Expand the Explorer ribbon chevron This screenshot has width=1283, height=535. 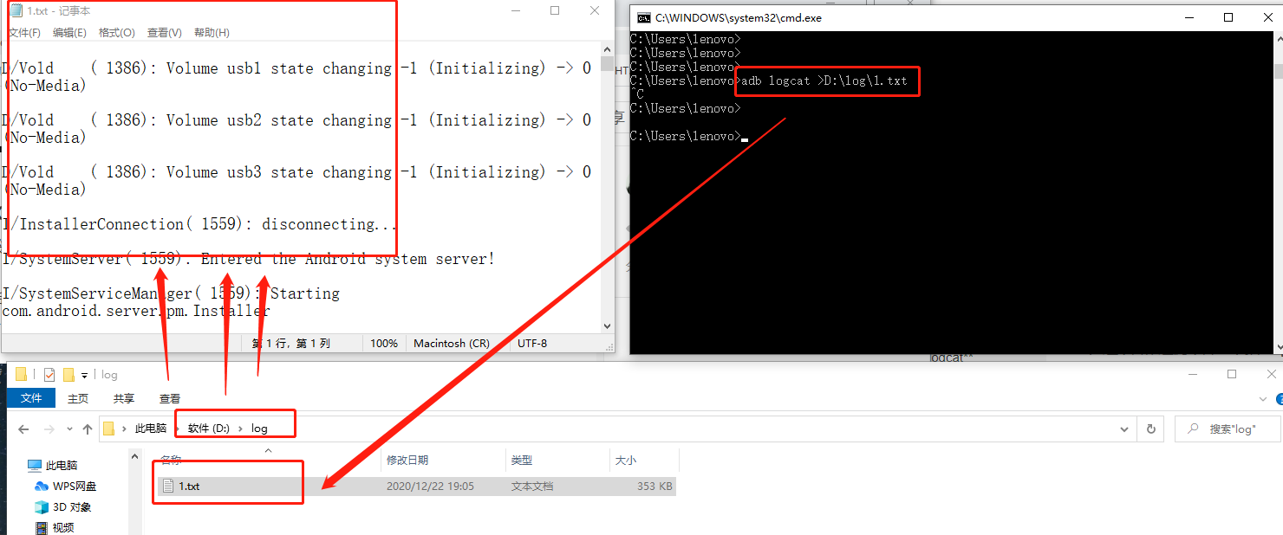[x=1265, y=398]
